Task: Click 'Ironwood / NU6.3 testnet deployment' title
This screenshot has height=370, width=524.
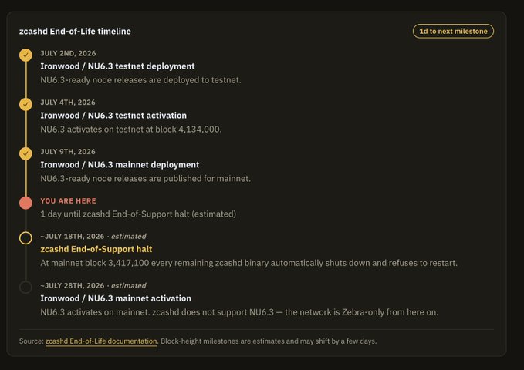Action: [x=117, y=66]
